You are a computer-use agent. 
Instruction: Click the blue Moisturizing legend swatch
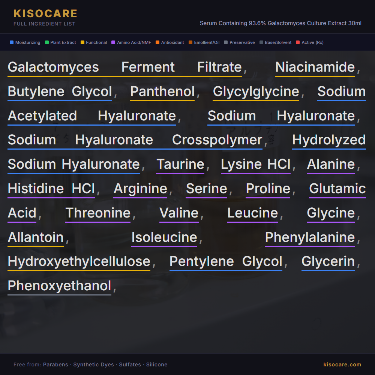click(12, 43)
